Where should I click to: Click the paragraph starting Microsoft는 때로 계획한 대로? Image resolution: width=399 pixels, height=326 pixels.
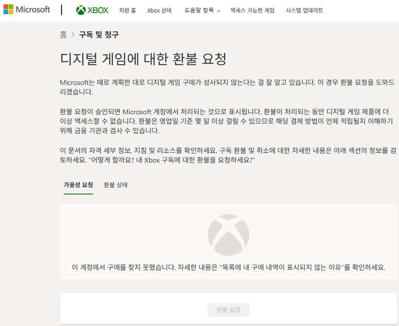(x=227, y=87)
